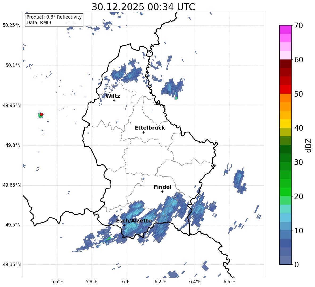This screenshot has height=287, width=315.
Task: Click the 6.4°E longitude label
Action: (x=195, y=282)
